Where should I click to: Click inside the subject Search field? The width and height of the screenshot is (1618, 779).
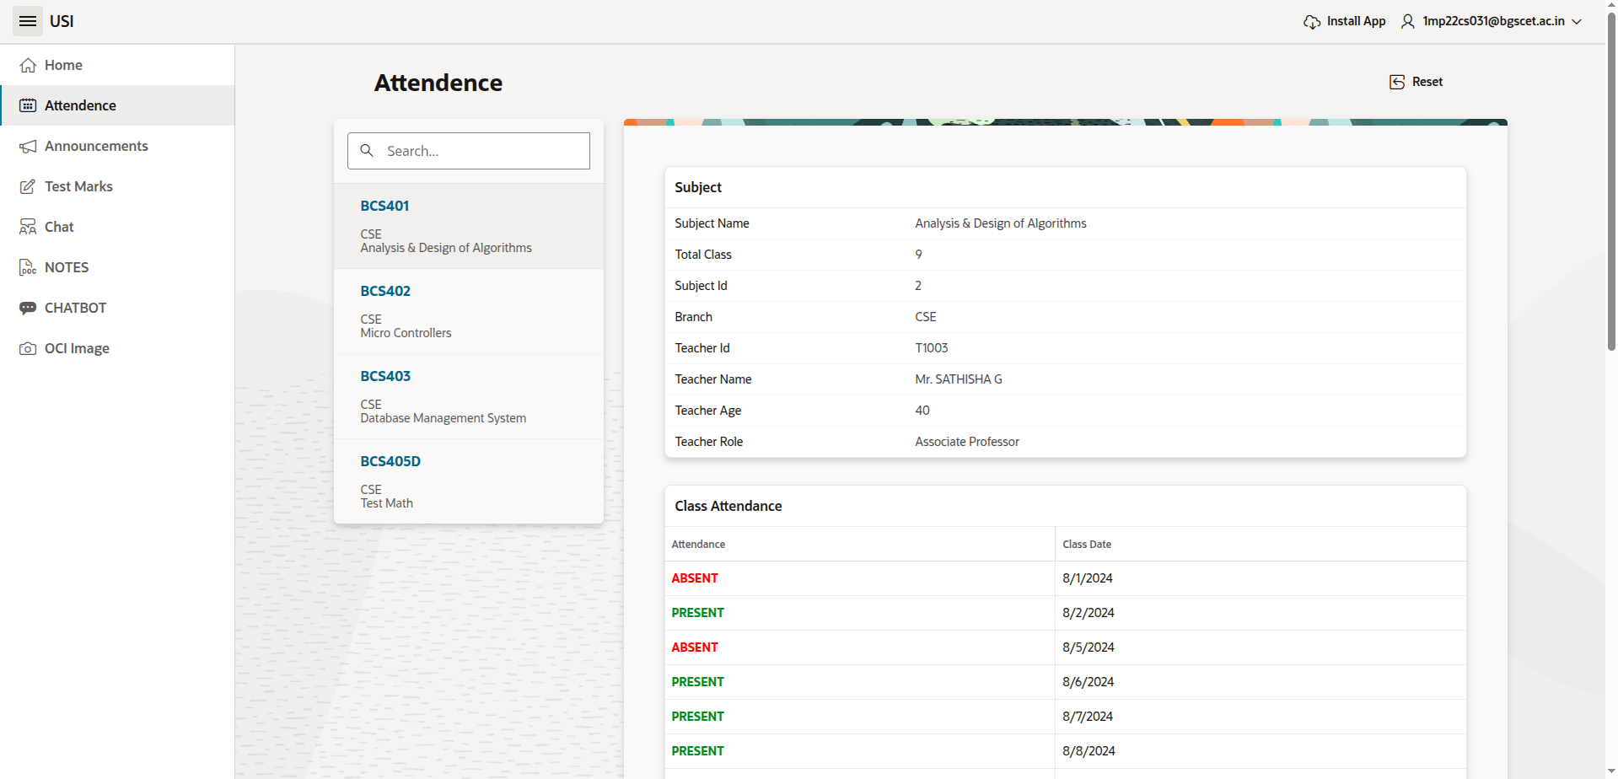tap(481, 151)
